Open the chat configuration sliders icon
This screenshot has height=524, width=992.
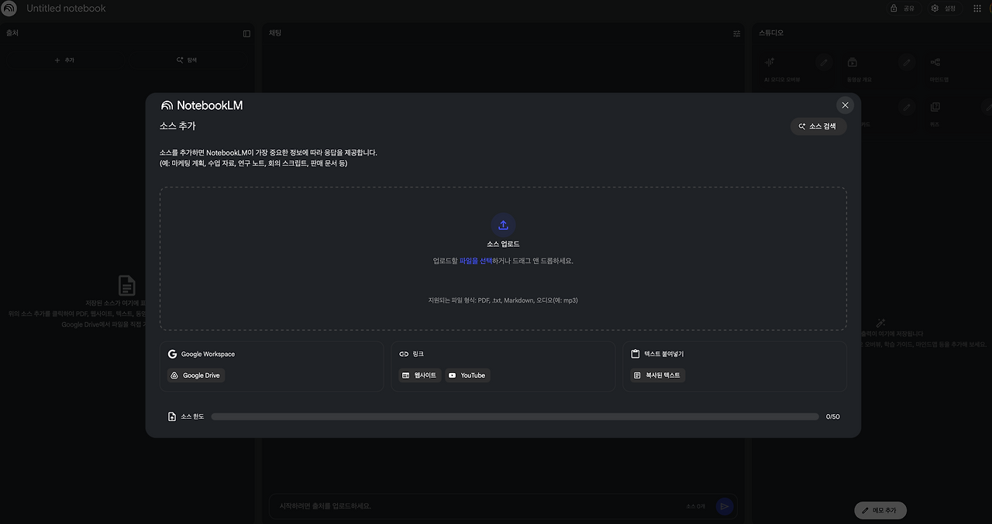tap(737, 33)
